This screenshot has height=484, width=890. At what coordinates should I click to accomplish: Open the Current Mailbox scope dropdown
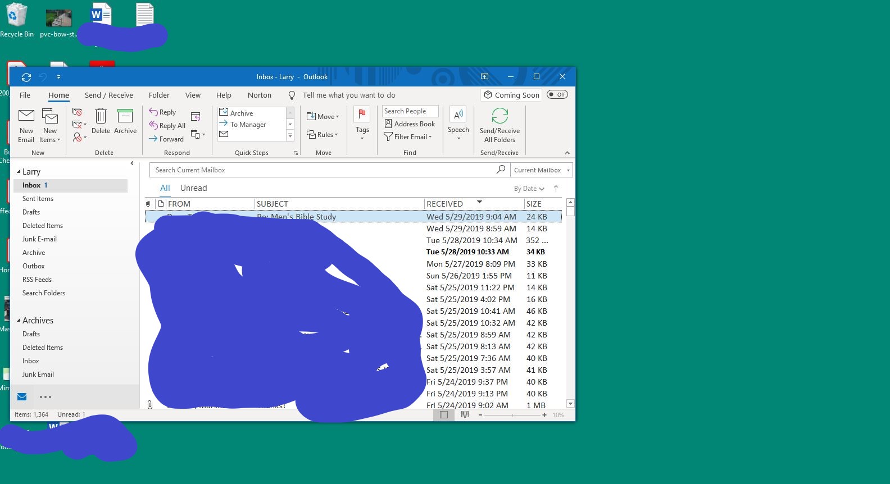coord(542,170)
